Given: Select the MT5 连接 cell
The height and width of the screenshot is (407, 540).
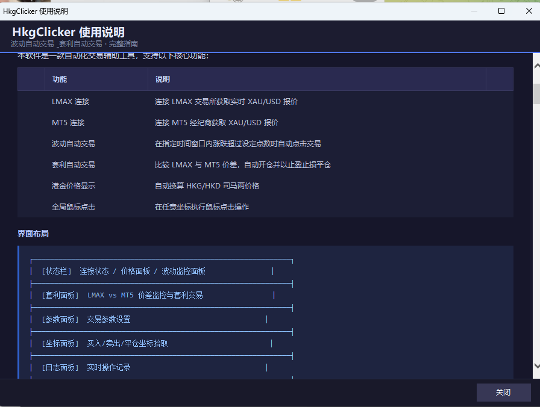Looking at the screenshot, I should tap(68, 122).
